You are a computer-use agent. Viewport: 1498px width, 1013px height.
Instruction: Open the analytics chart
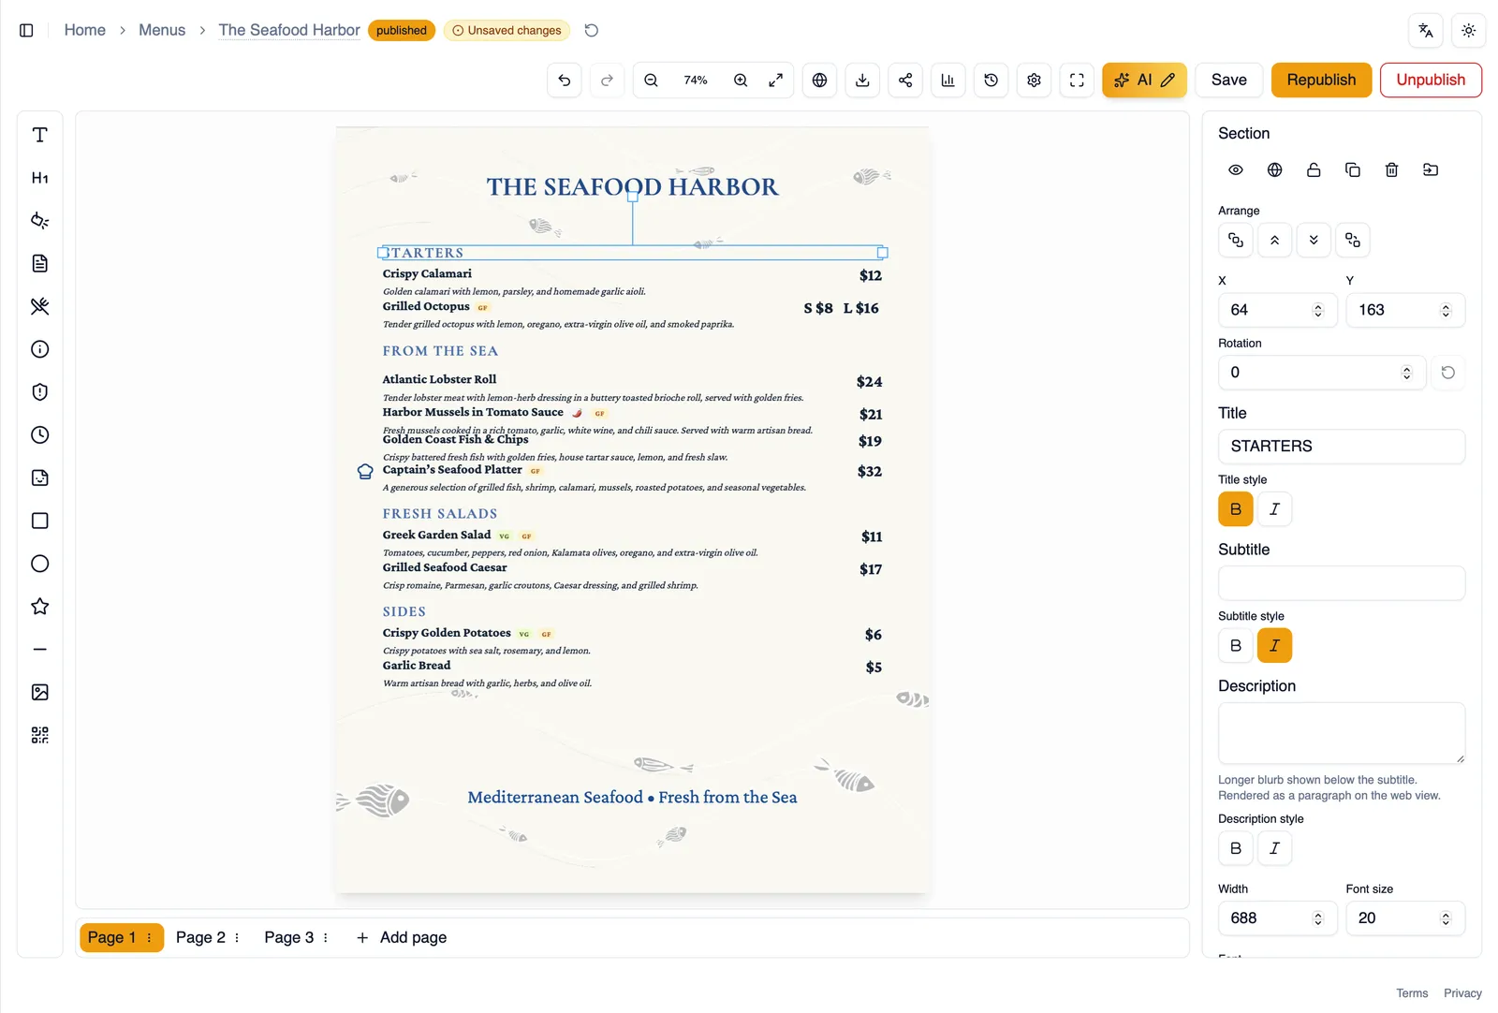click(x=947, y=81)
